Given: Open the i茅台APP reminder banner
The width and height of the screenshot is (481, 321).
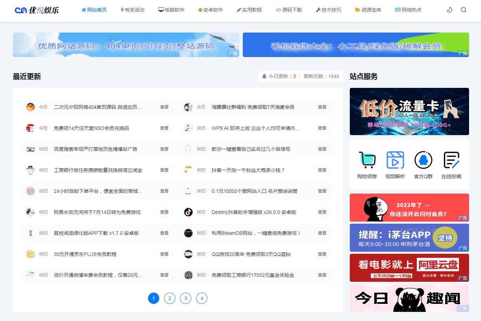Looking at the screenshot, I should pyautogui.click(x=409, y=238).
